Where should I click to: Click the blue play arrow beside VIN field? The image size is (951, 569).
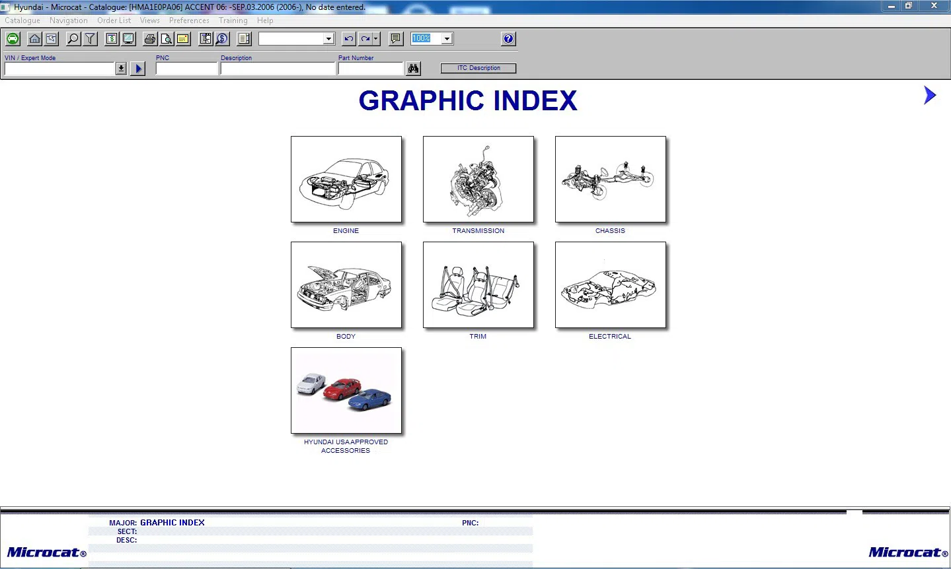pyautogui.click(x=138, y=69)
